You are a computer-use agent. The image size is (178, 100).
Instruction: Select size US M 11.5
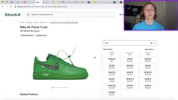[130, 80]
